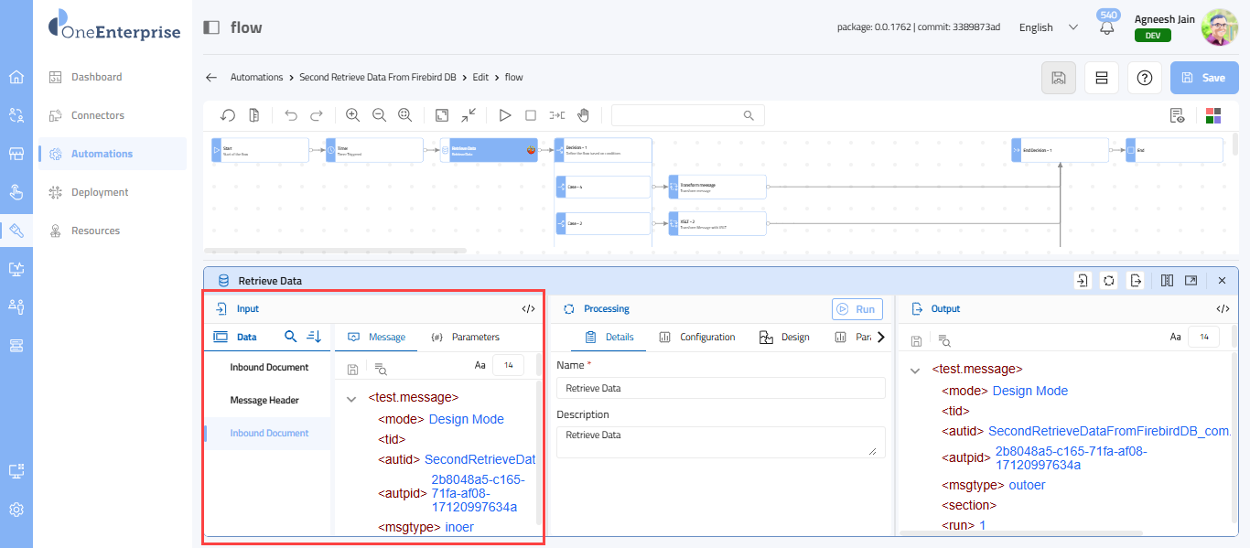Click the play icon to run flow
The image size is (1250, 548).
504,115
